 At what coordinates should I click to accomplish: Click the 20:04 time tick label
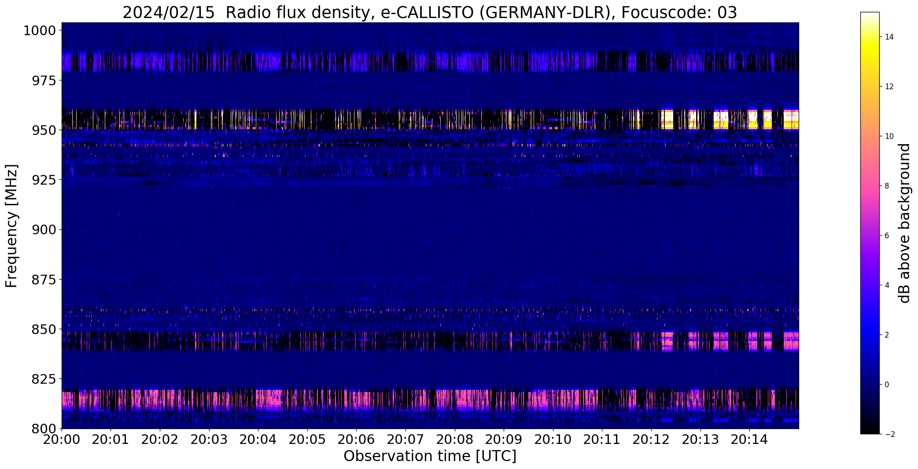pos(258,439)
